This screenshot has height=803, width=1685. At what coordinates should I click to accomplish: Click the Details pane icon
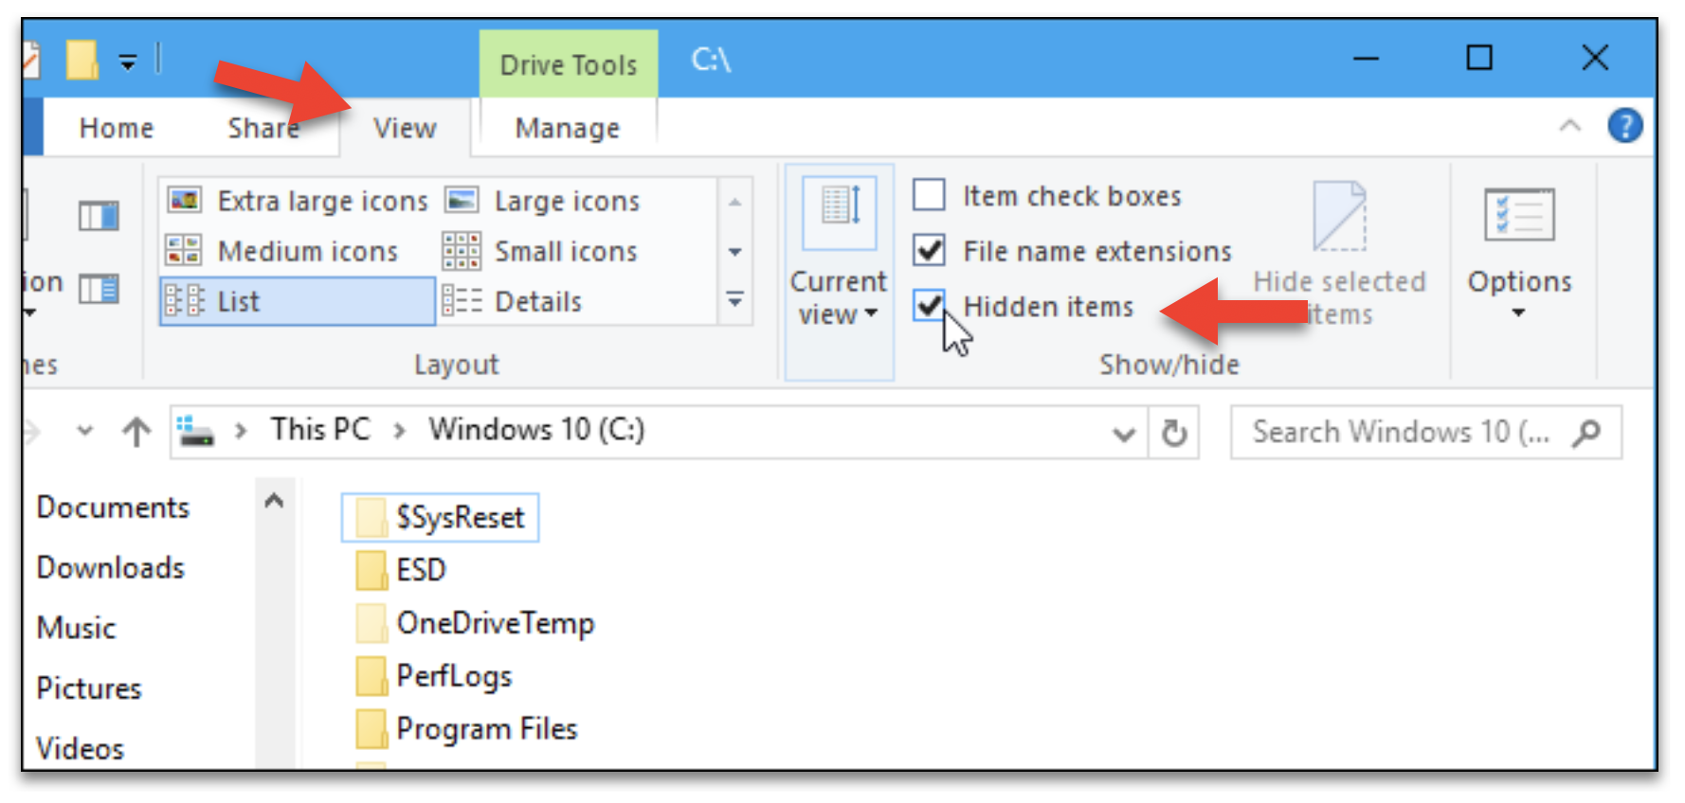point(99,288)
